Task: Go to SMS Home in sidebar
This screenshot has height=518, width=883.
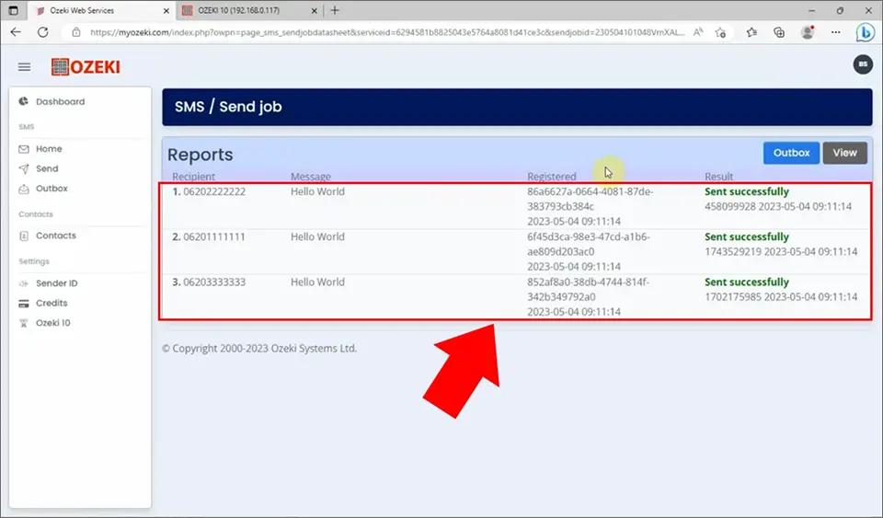Action: [48, 149]
